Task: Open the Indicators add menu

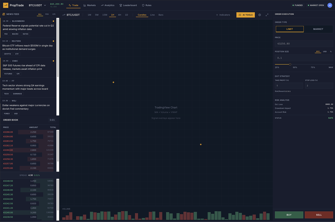Action: tap(223, 15)
